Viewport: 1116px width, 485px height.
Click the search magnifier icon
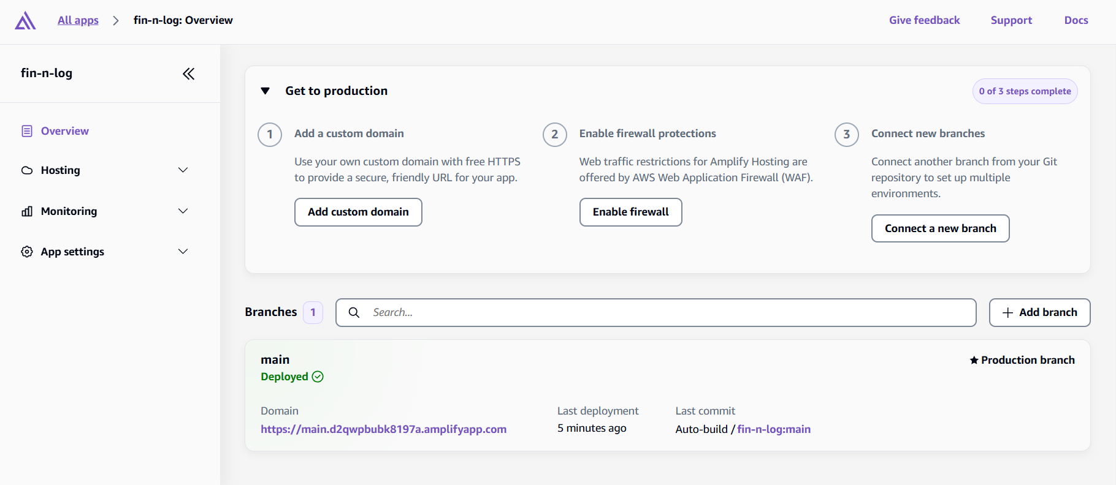tap(354, 312)
